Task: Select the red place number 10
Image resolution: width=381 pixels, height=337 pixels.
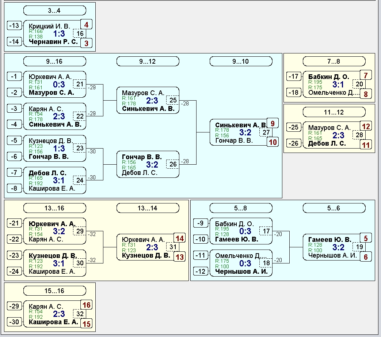Action: tap(273, 142)
